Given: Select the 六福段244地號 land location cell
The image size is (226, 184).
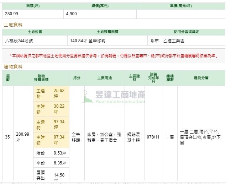Looking at the screenshot, I should pos(19,40).
